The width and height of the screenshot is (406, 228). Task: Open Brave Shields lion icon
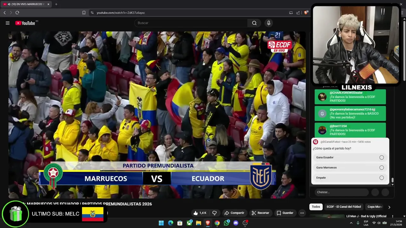[306, 13]
